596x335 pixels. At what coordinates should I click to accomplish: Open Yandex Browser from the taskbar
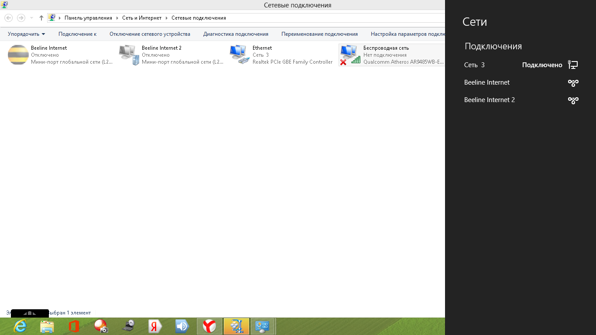point(209,326)
